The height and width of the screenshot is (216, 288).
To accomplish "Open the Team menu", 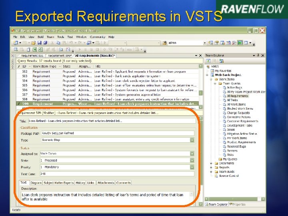I will pos(50,37).
